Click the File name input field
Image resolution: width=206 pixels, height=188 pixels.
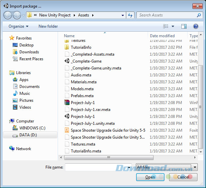pyautogui.click(x=98, y=167)
